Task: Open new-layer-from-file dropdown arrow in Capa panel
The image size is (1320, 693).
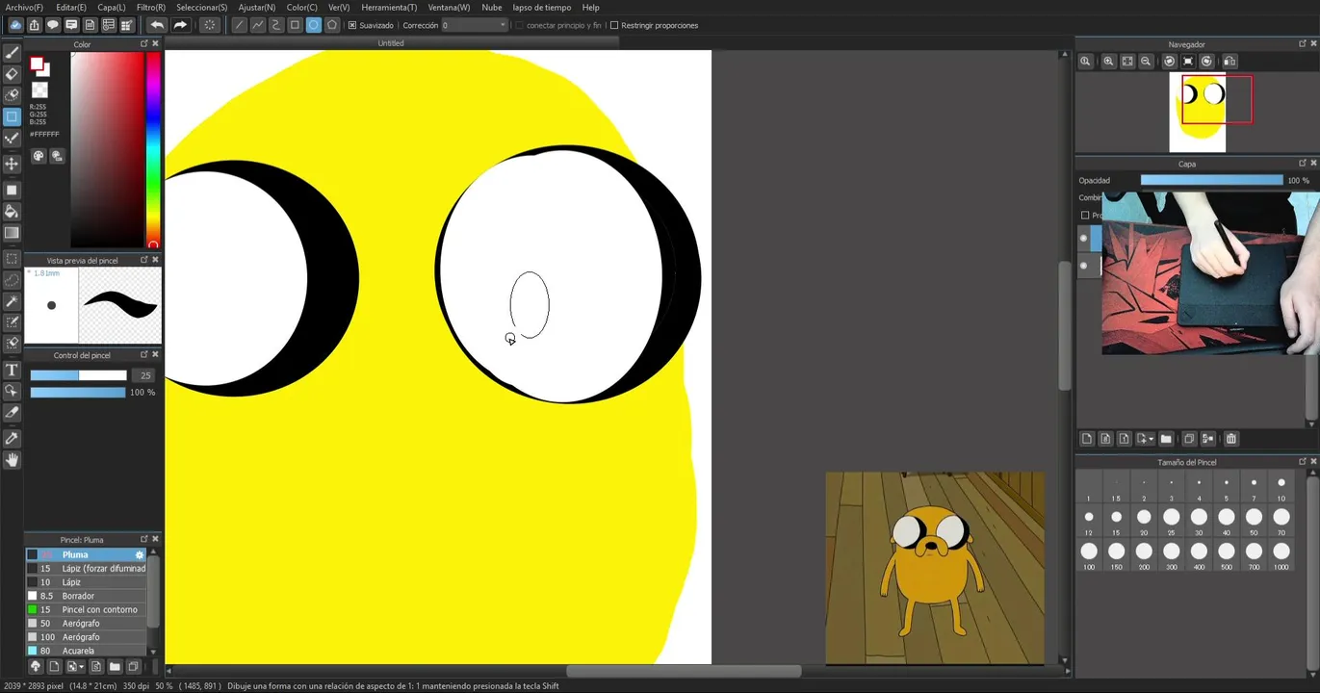Action: tap(1152, 439)
